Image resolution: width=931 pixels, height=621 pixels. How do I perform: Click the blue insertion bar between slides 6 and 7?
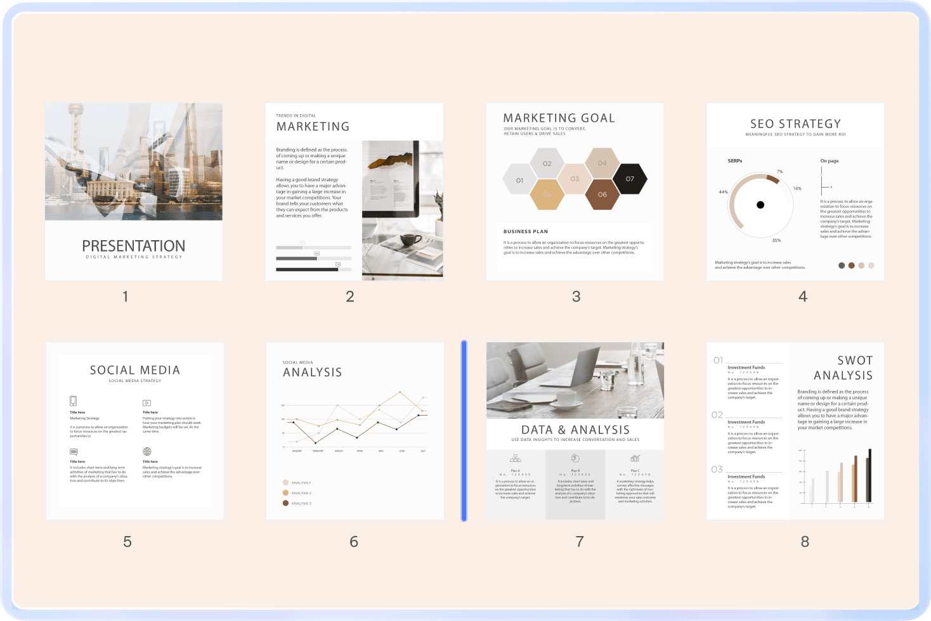coord(465,430)
